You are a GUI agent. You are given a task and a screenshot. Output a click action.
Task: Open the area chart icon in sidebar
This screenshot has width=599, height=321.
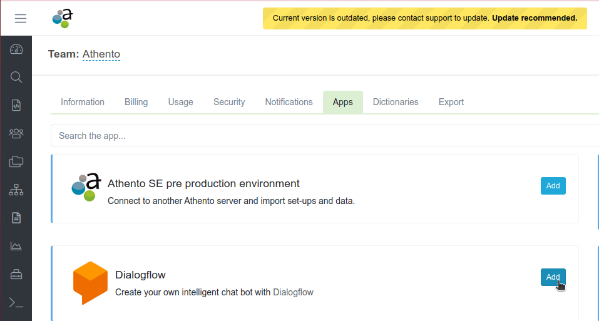click(16, 246)
